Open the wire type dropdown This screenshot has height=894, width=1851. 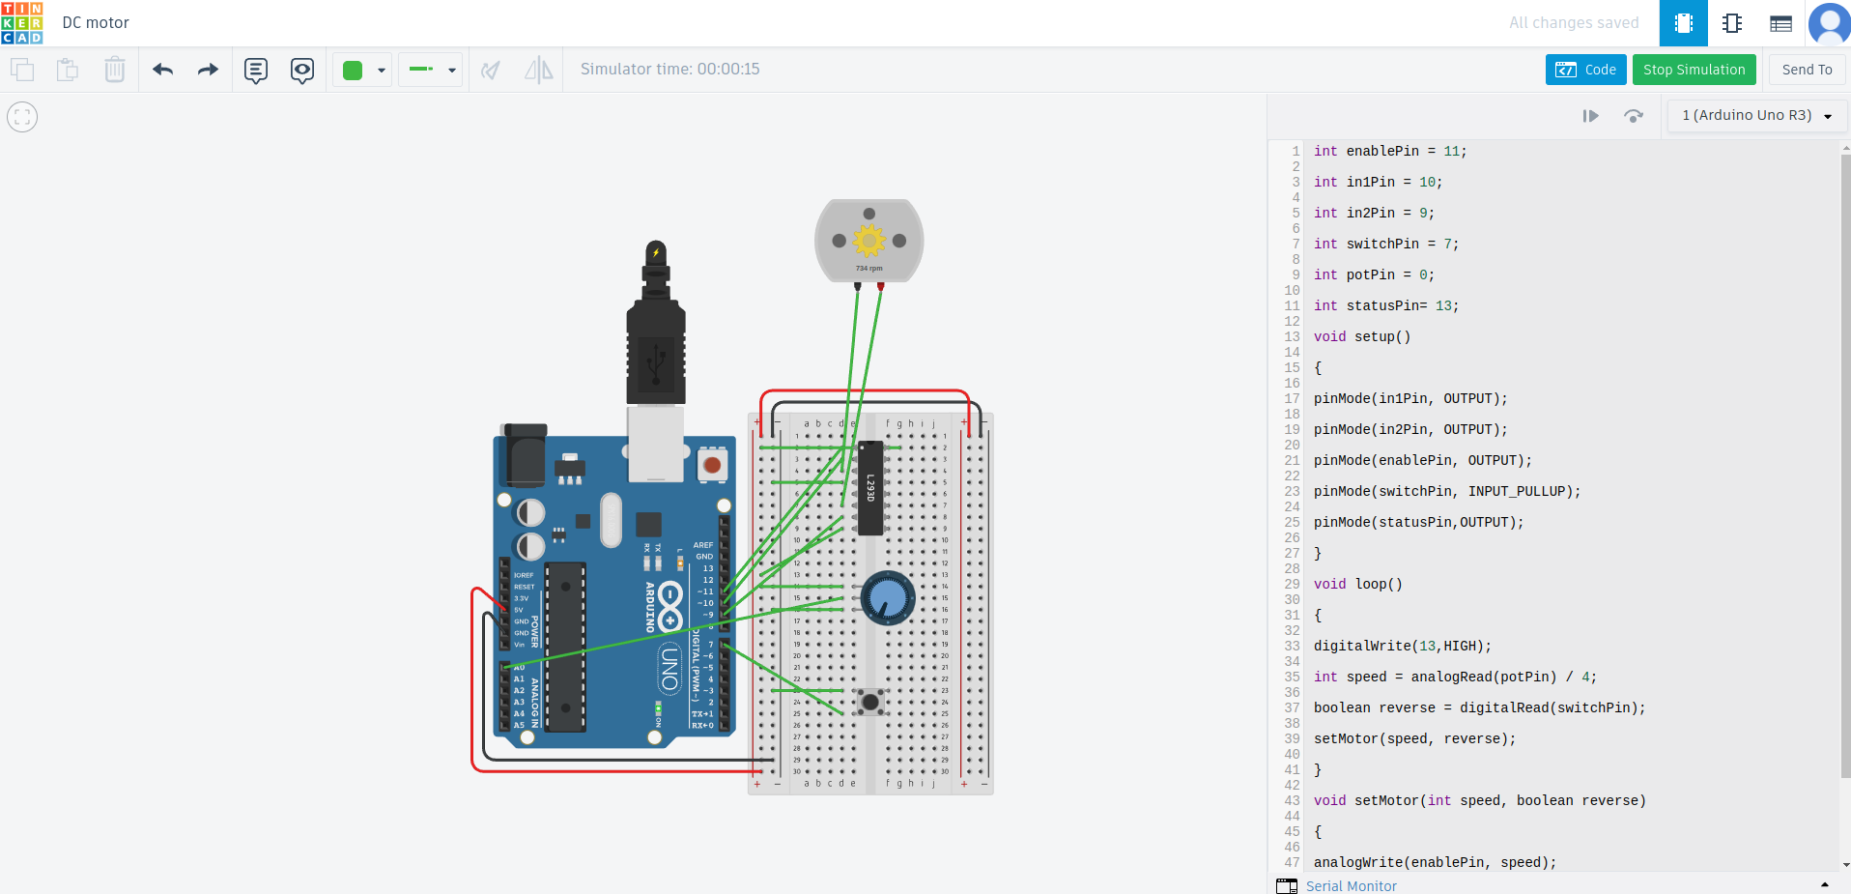coord(432,70)
